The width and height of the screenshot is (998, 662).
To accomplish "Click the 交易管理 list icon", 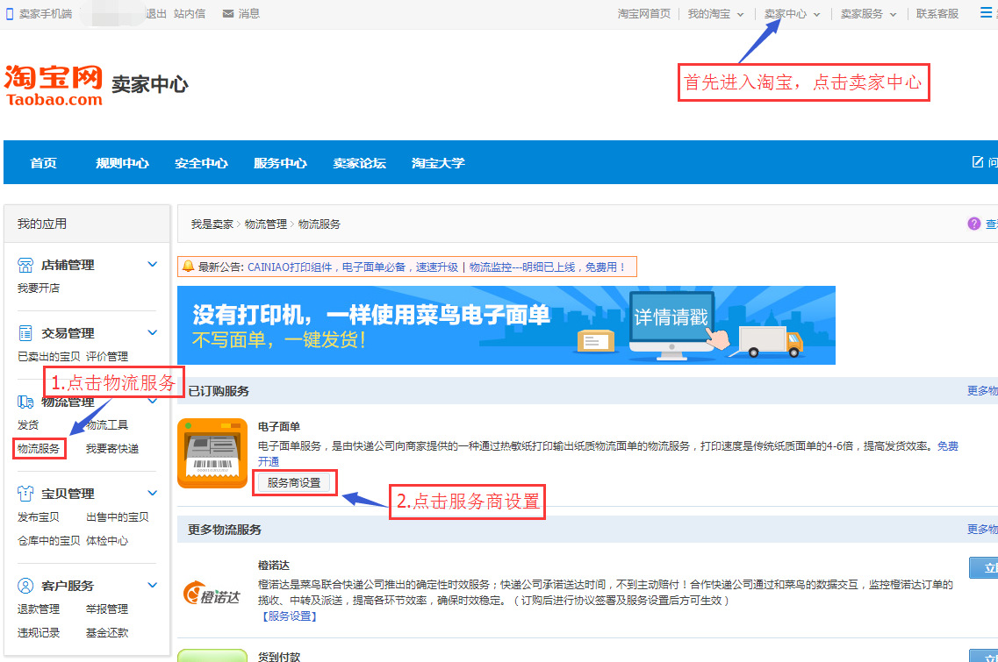I will [25, 332].
